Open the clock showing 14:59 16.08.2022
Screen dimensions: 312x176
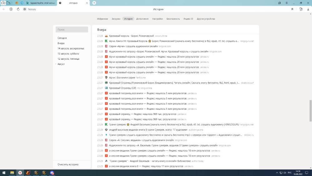[298, 173]
